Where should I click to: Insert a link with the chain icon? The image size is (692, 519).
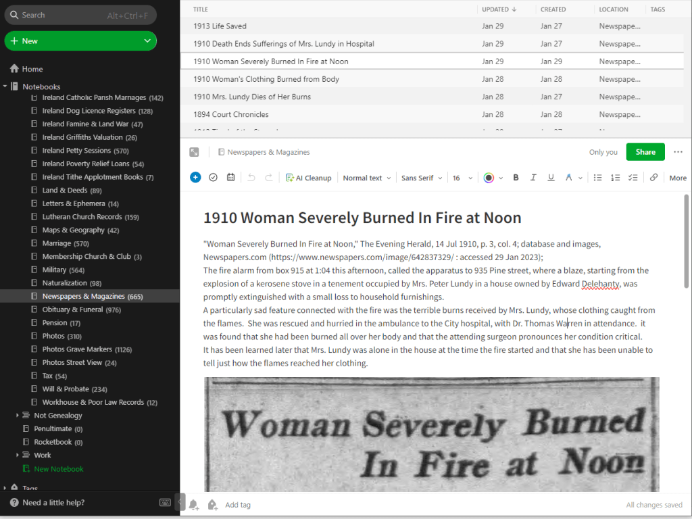[653, 178]
